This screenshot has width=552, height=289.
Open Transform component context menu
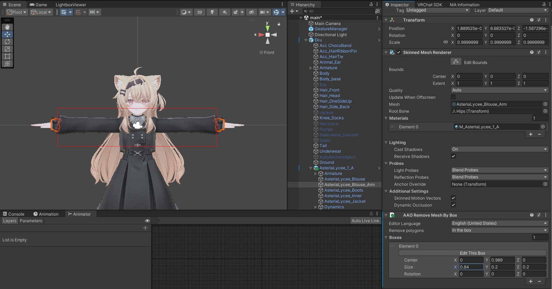(546, 20)
